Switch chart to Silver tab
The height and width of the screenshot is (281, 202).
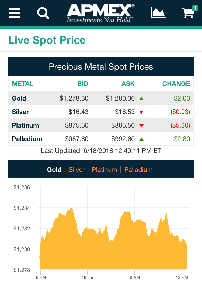(76, 170)
